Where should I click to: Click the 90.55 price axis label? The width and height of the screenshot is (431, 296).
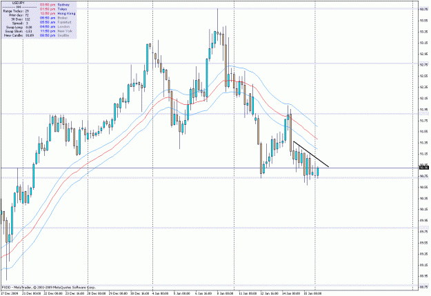423,188
